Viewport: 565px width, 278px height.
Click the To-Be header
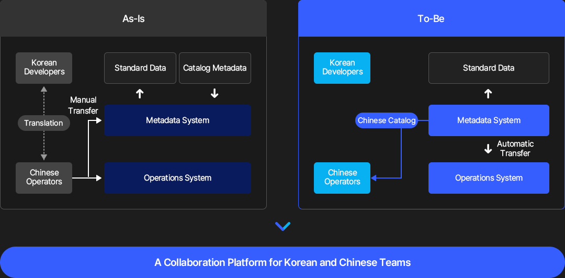431,18
